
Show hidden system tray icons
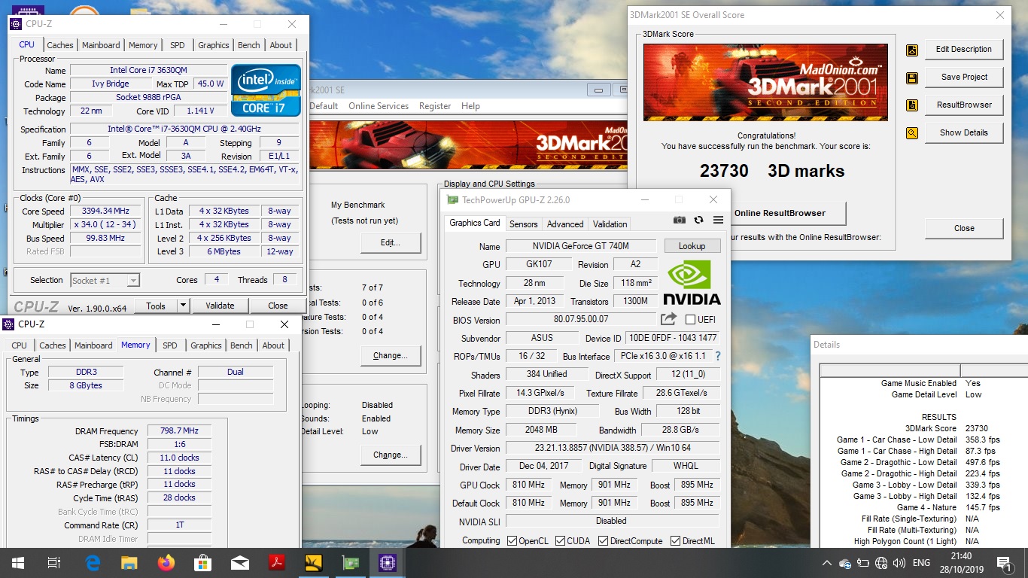point(827,563)
